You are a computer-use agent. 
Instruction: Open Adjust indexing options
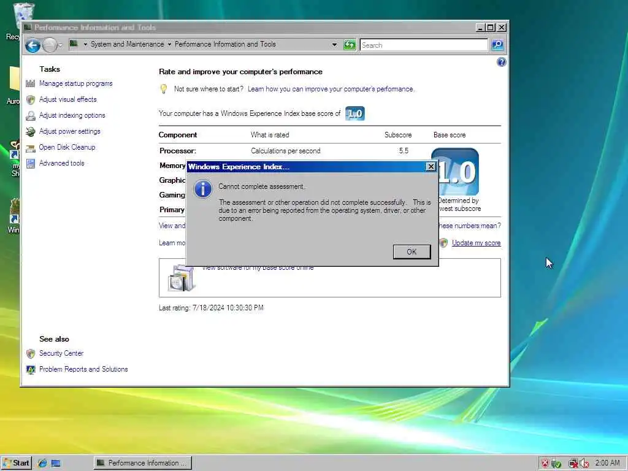(72, 115)
